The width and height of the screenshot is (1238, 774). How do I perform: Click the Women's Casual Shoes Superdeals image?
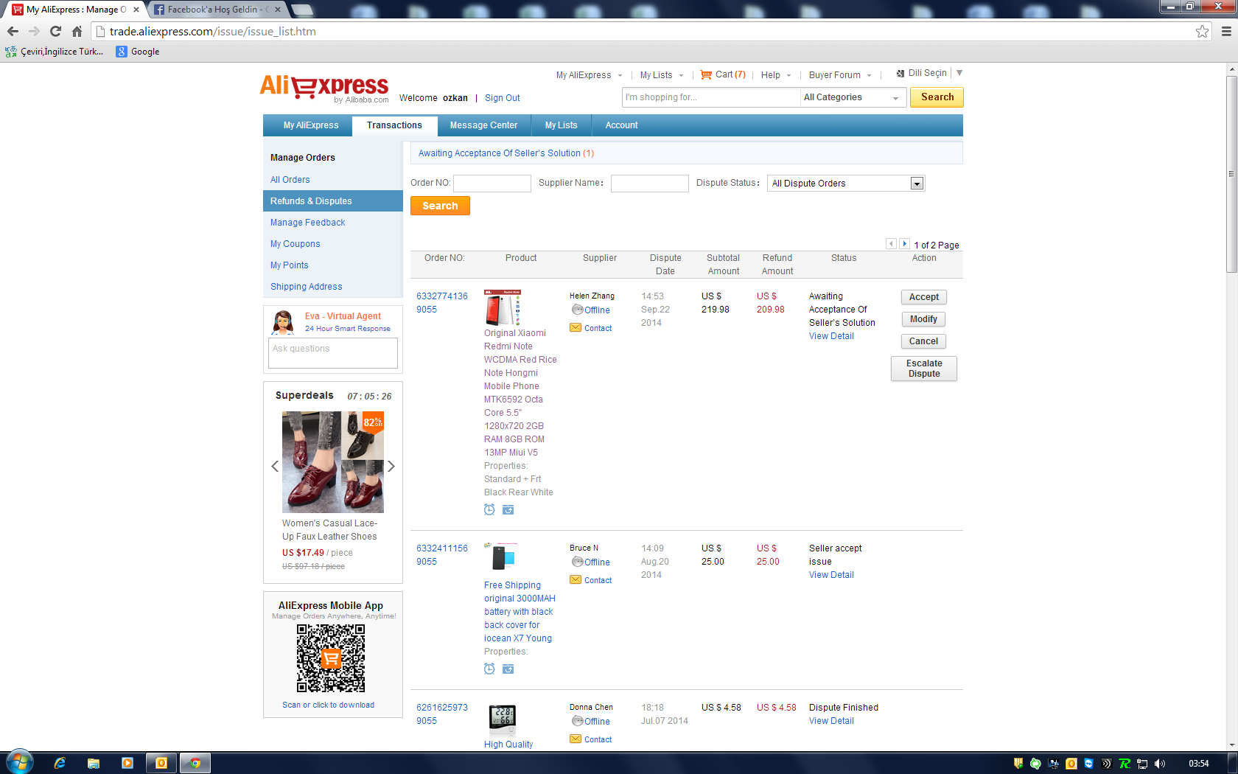[x=333, y=462]
